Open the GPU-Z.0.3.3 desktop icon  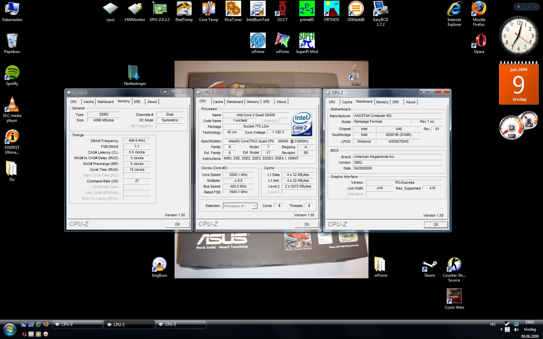(160, 12)
